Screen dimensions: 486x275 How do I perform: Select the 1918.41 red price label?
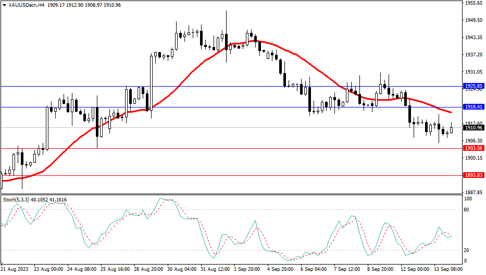pos(473,106)
